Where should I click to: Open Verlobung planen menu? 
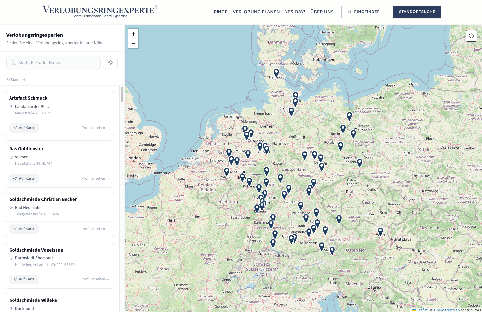coord(256,12)
